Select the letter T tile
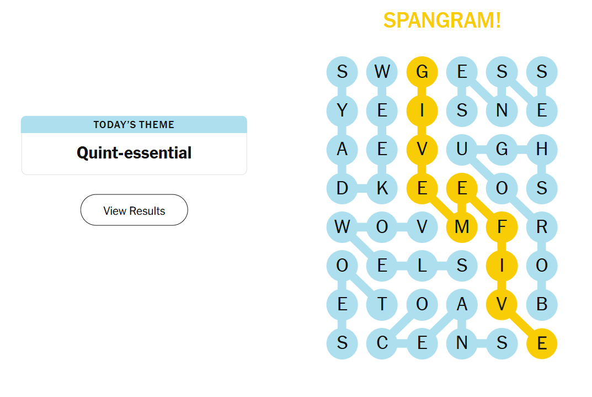This screenshot has height=397, width=592. [x=382, y=304]
